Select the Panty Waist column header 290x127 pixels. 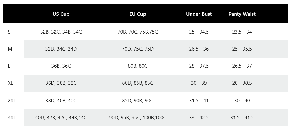pyautogui.click(x=242, y=14)
